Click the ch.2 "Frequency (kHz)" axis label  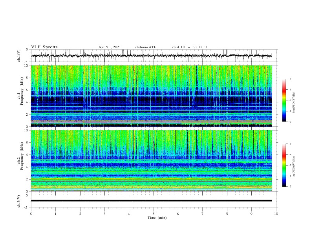(x=22, y=156)
